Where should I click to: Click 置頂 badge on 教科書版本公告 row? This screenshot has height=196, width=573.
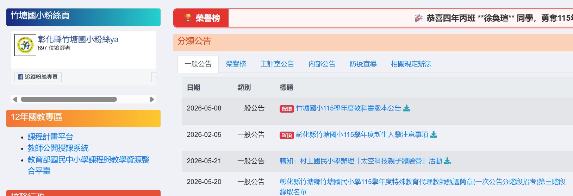pos(287,109)
